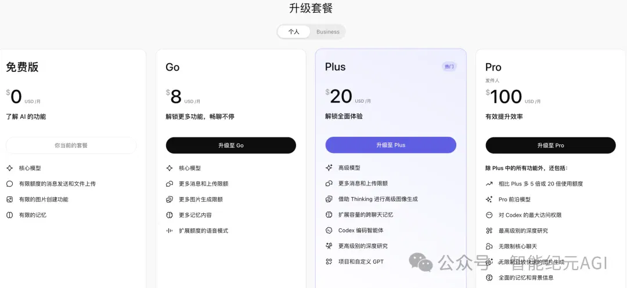Viewport: 627px width, 288px height.
Task: Click the Pro plan title
Action: coord(493,67)
